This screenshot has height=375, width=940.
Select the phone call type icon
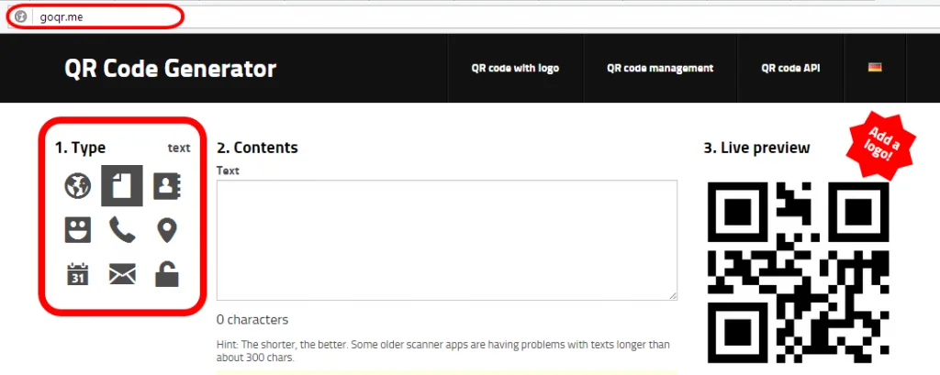coord(122,229)
